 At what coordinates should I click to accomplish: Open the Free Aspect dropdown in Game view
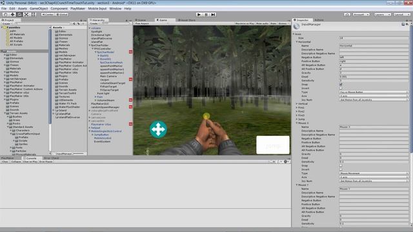[152, 23]
